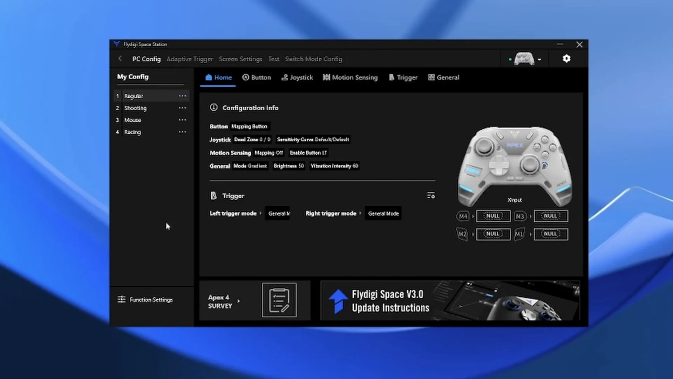Click the Brightness 50 tag
Image resolution: width=673 pixels, height=379 pixels.
pos(289,166)
